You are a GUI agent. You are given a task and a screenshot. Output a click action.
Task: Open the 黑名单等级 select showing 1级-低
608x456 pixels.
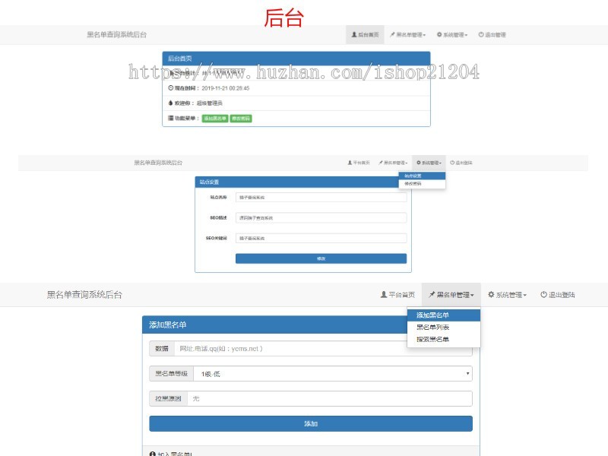[333, 374]
